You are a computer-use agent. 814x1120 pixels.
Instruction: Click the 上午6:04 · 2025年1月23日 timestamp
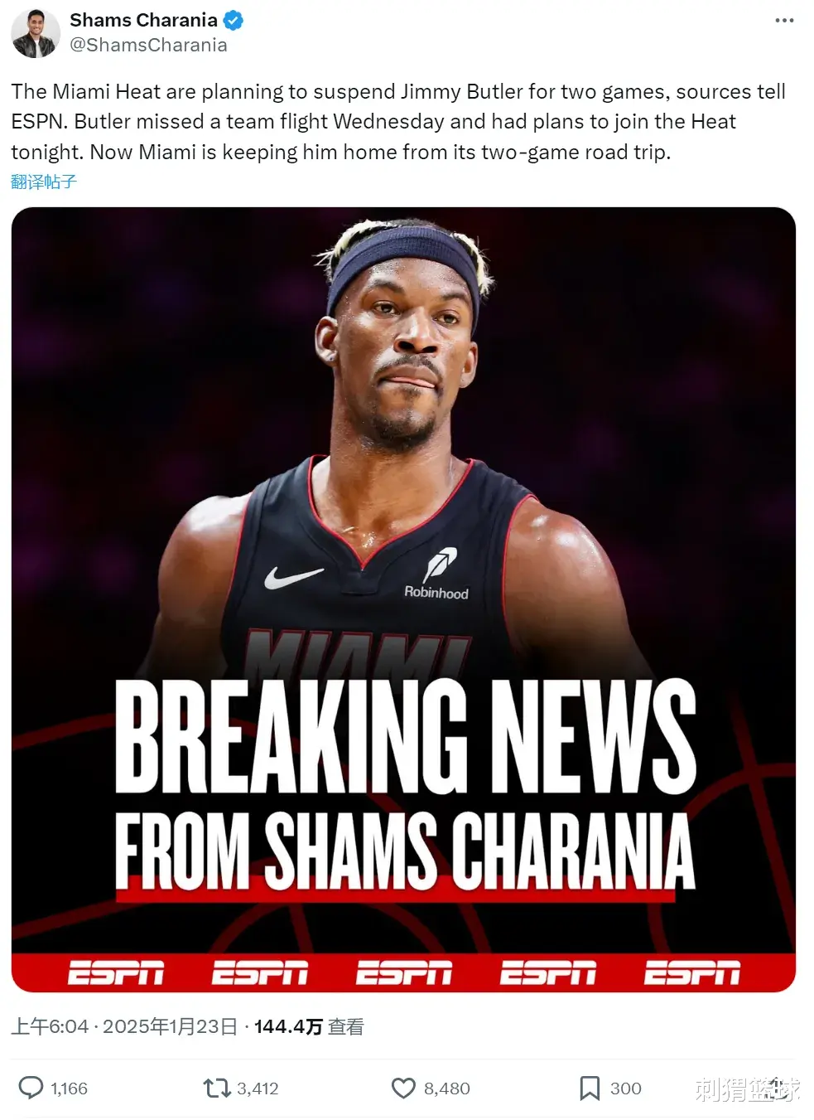[x=124, y=1026]
